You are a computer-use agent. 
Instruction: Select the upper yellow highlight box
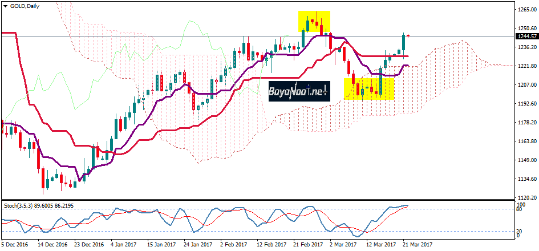tap(314, 21)
